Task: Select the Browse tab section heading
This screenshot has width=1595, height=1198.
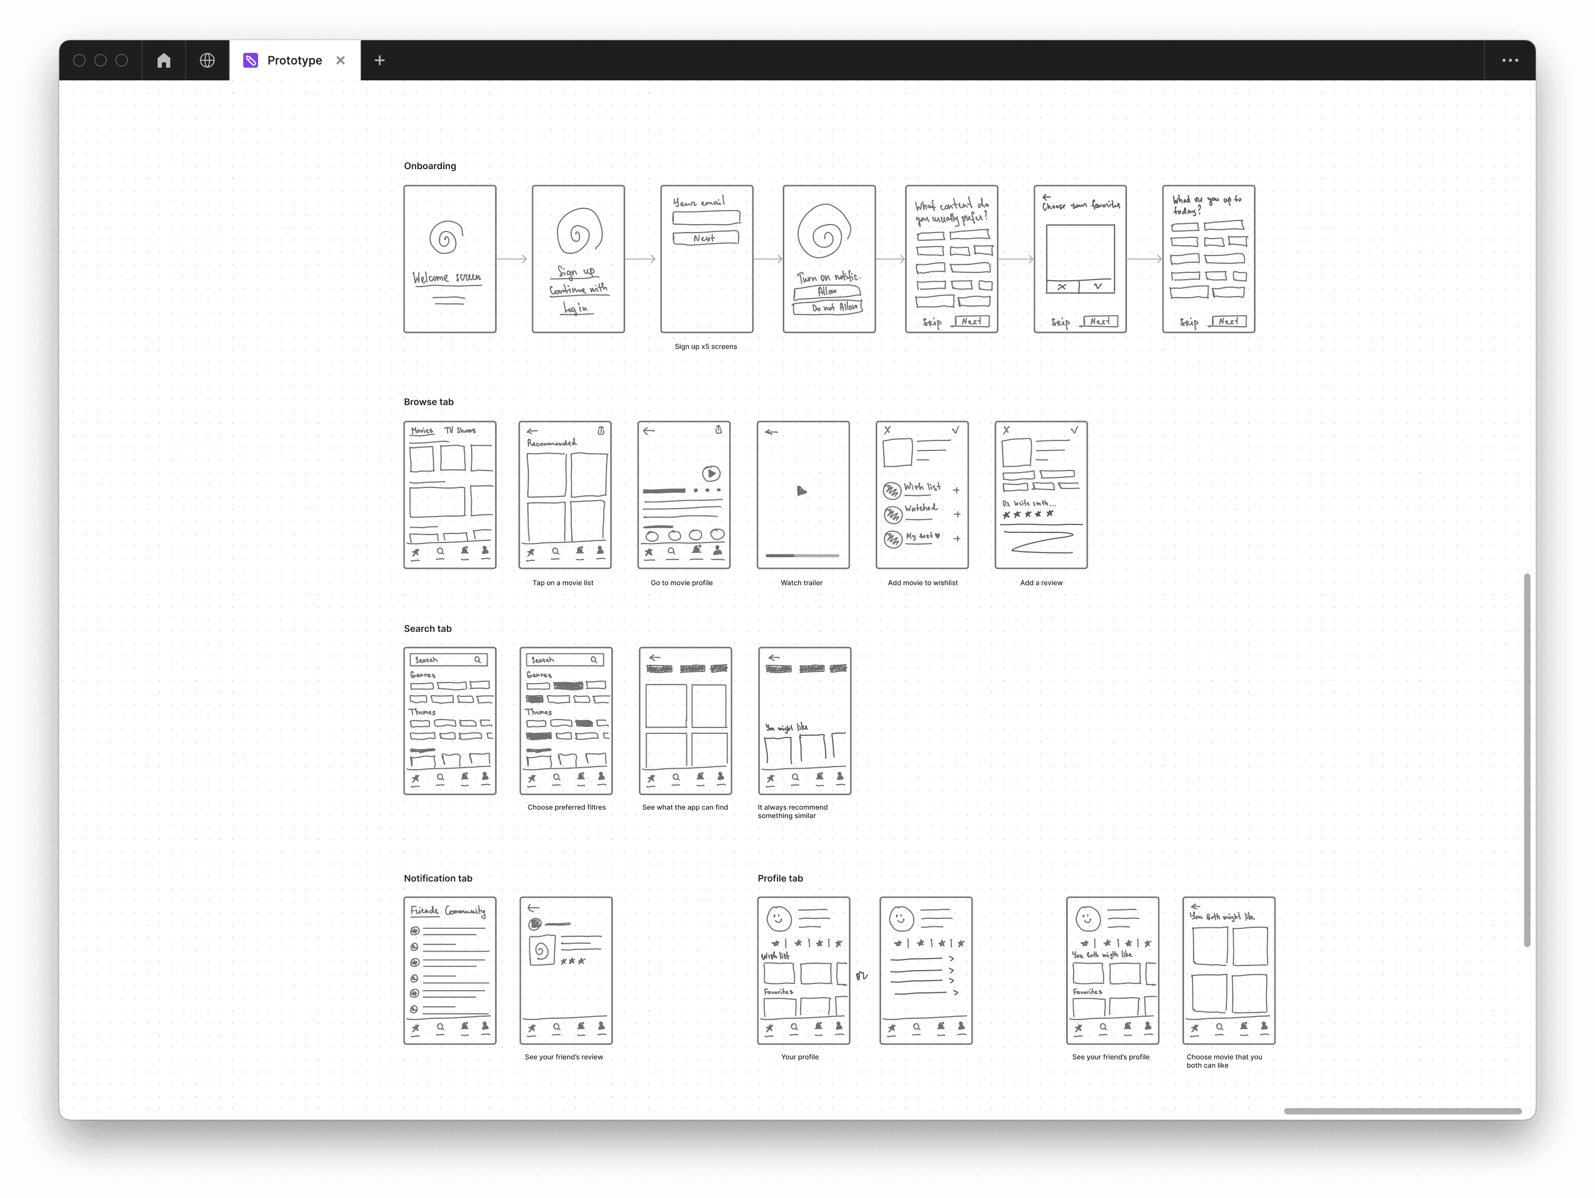Action: point(428,402)
